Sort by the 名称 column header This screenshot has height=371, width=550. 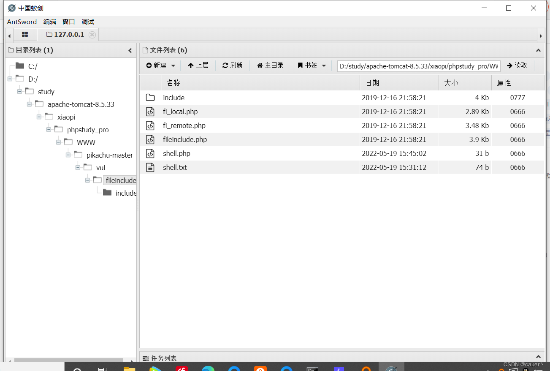point(260,83)
